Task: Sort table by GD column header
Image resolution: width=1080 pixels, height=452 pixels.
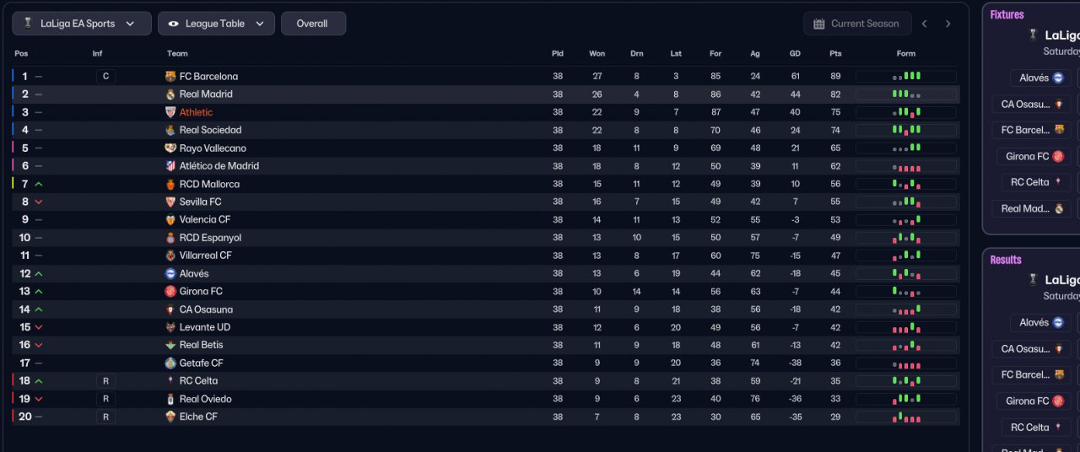Action: pos(795,54)
